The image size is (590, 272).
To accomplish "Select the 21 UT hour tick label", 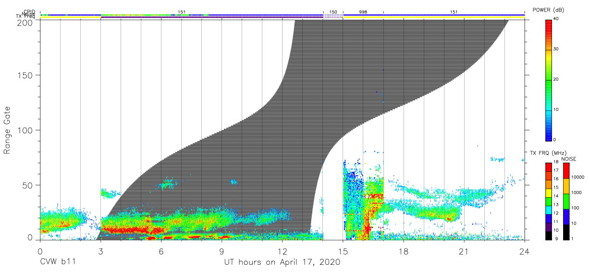I will point(464,250).
